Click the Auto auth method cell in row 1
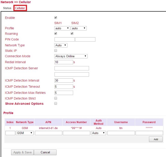 point(99,128)
